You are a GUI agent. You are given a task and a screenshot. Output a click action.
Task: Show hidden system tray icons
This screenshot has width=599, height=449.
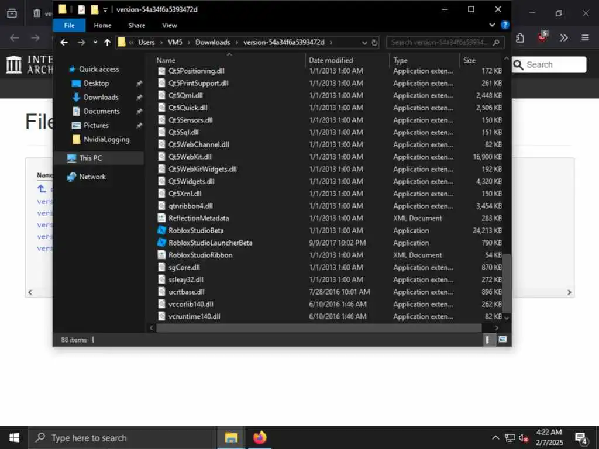[495, 437]
